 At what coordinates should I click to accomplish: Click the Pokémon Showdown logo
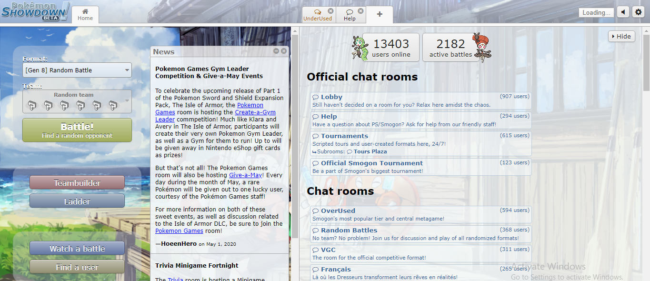[35, 11]
